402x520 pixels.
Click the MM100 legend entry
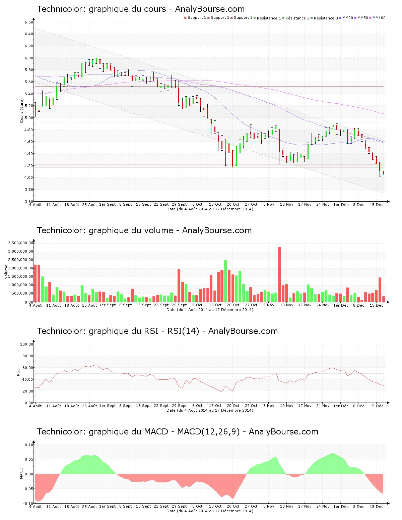point(379,18)
